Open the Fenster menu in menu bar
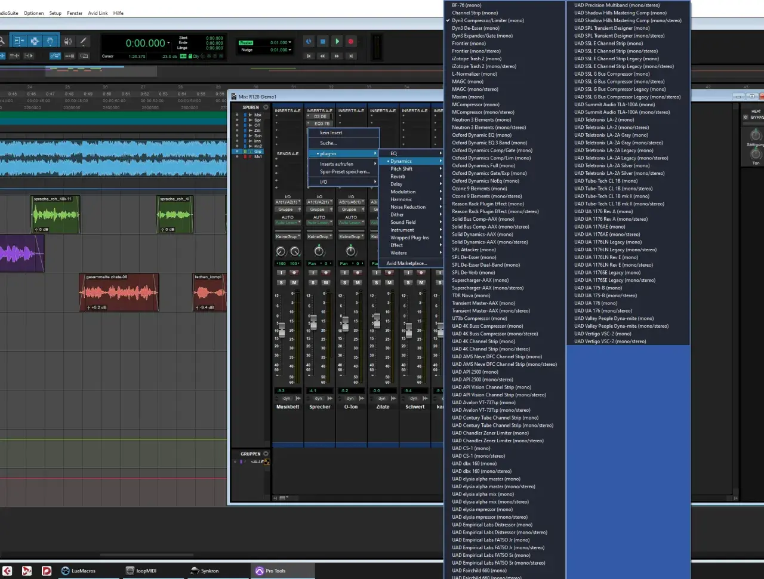The image size is (764, 579). (x=75, y=13)
